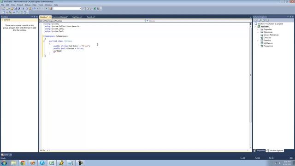Click the Cut scissors icon
The width and height of the screenshot is (295, 166).
[x=24, y=9]
